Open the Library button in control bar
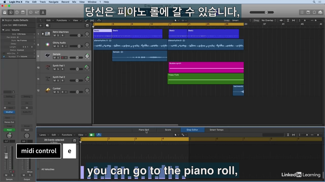Screen dimensions: 325x182 point(5,12)
